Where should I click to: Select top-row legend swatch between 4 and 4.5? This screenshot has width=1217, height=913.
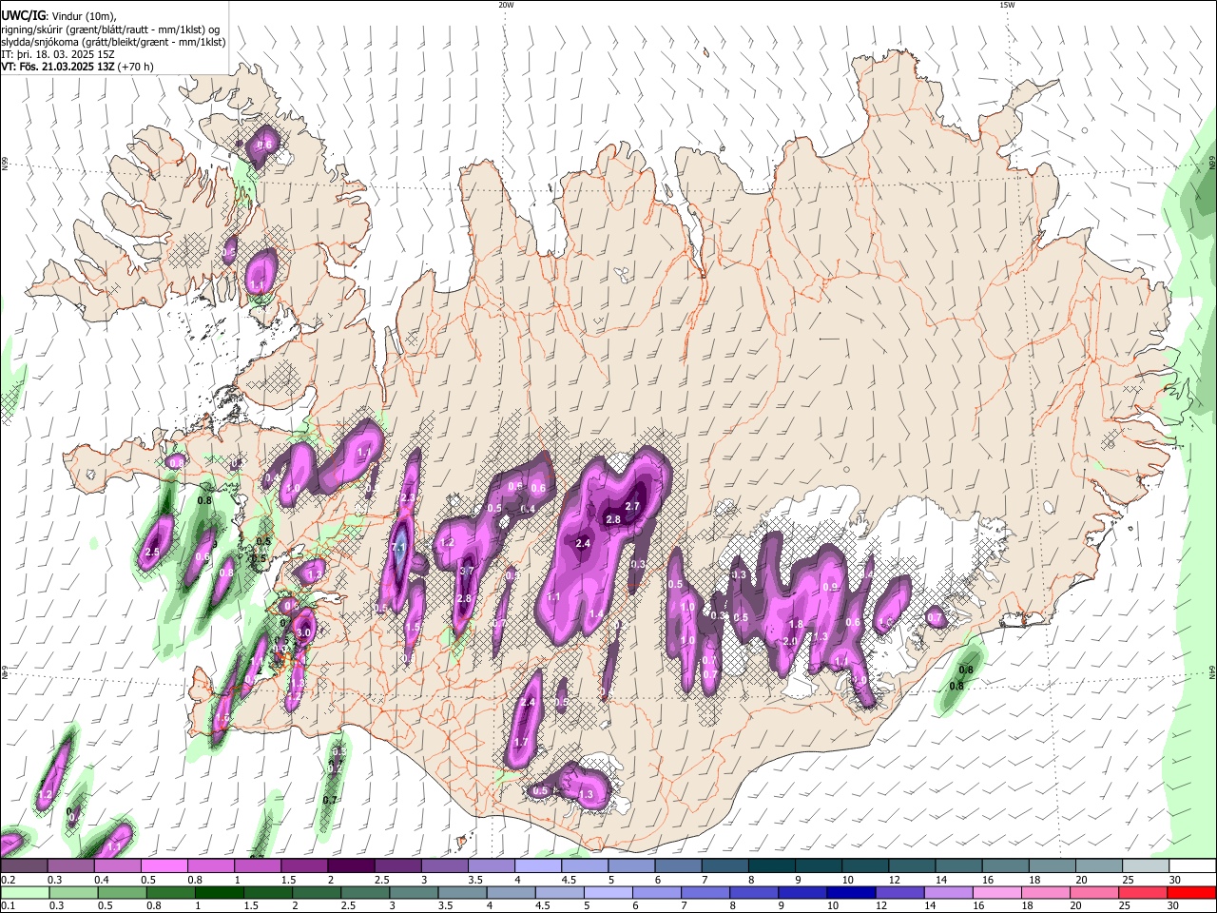(x=538, y=865)
